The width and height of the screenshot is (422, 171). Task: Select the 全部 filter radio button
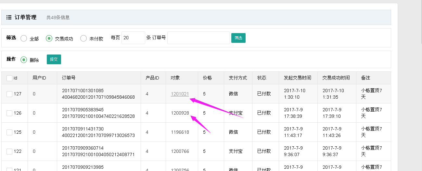click(x=24, y=39)
